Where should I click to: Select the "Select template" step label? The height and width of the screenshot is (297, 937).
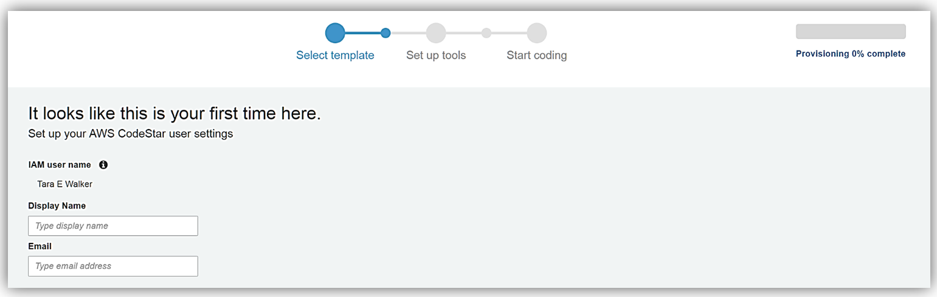(x=335, y=55)
